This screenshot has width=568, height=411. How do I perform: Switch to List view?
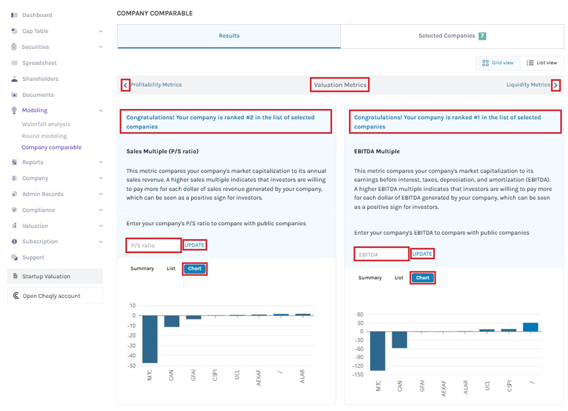click(x=541, y=63)
